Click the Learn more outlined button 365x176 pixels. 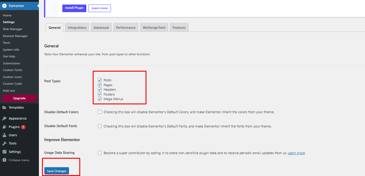click(x=100, y=8)
